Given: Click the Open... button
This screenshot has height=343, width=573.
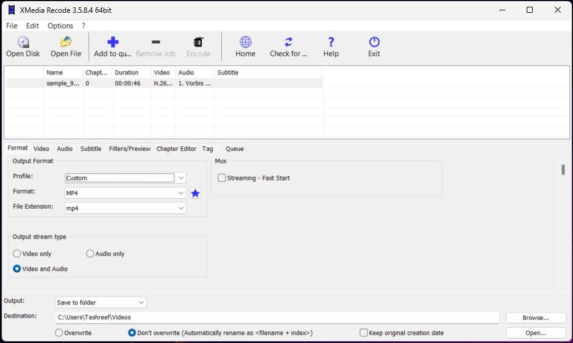Looking at the screenshot, I should (536, 333).
